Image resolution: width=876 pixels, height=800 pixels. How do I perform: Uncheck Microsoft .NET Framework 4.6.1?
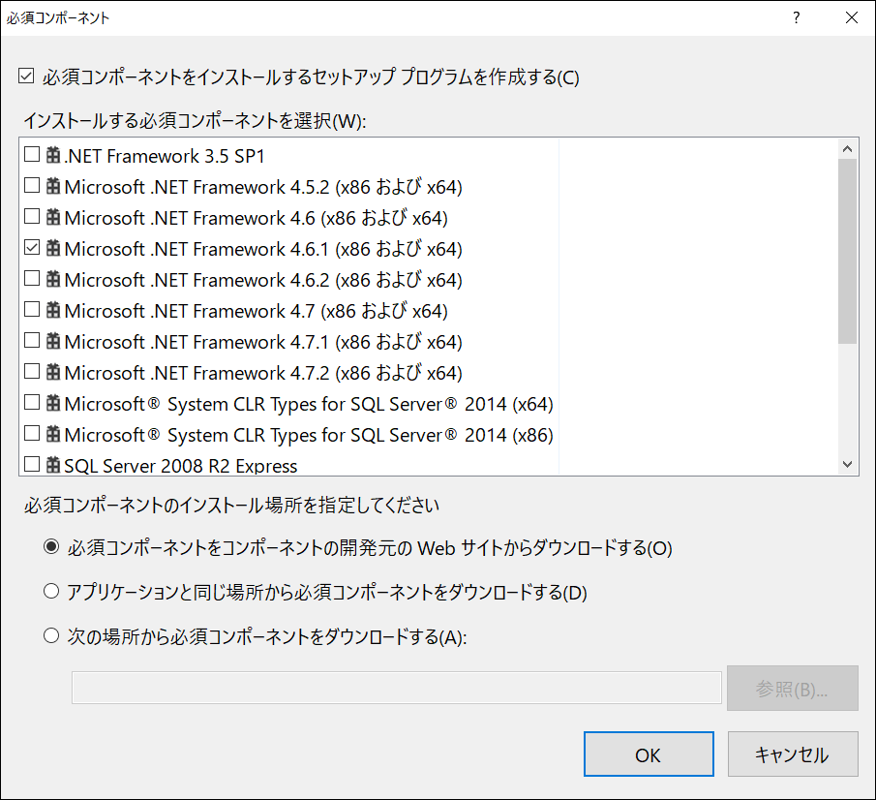click(32, 248)
